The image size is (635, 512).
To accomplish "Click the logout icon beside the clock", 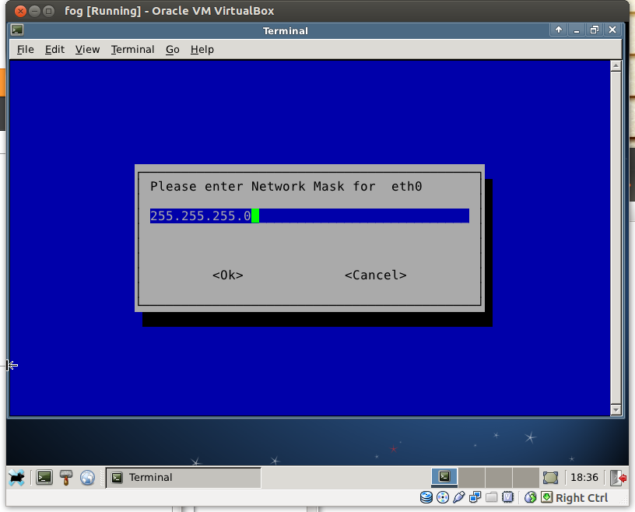I will click(x=617, y=477).
